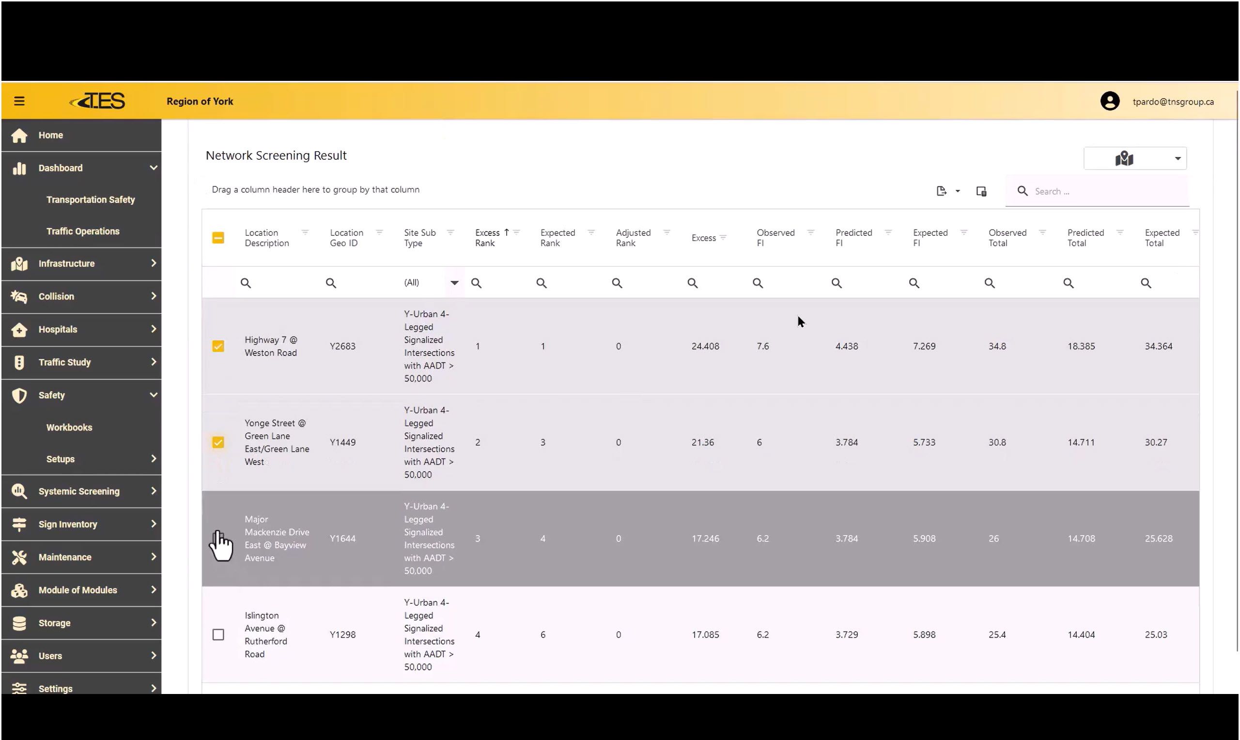Click the Search input field
This screenshot has height=740, width=1240.
tap(1107, 191)
